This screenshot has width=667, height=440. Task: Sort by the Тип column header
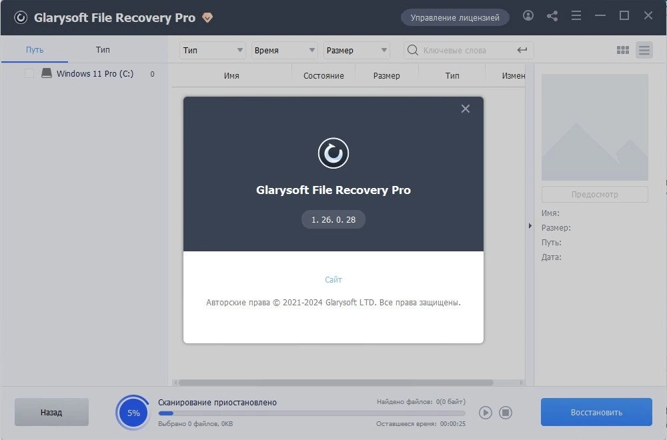[x=452, y=76]
